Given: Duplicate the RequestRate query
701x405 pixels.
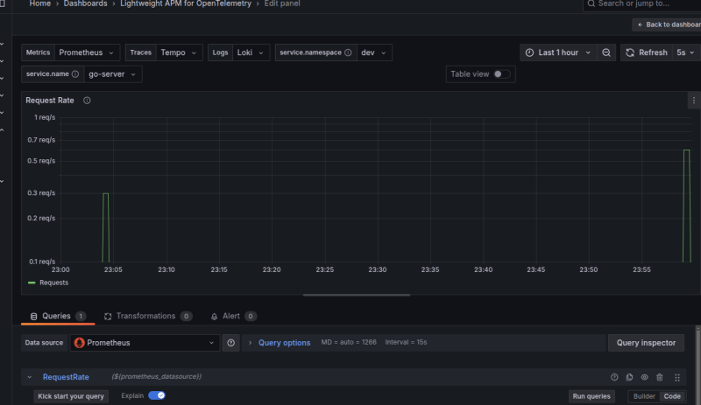Looking at the screenshot, I should click(629, 377).
